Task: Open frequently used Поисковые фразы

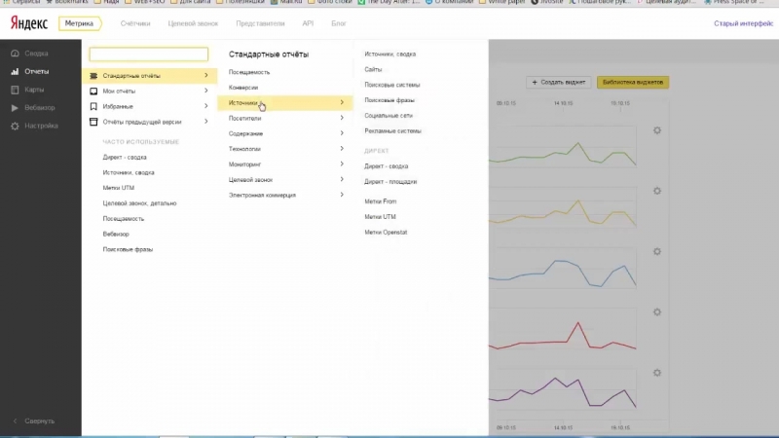Action: point(128,250)
